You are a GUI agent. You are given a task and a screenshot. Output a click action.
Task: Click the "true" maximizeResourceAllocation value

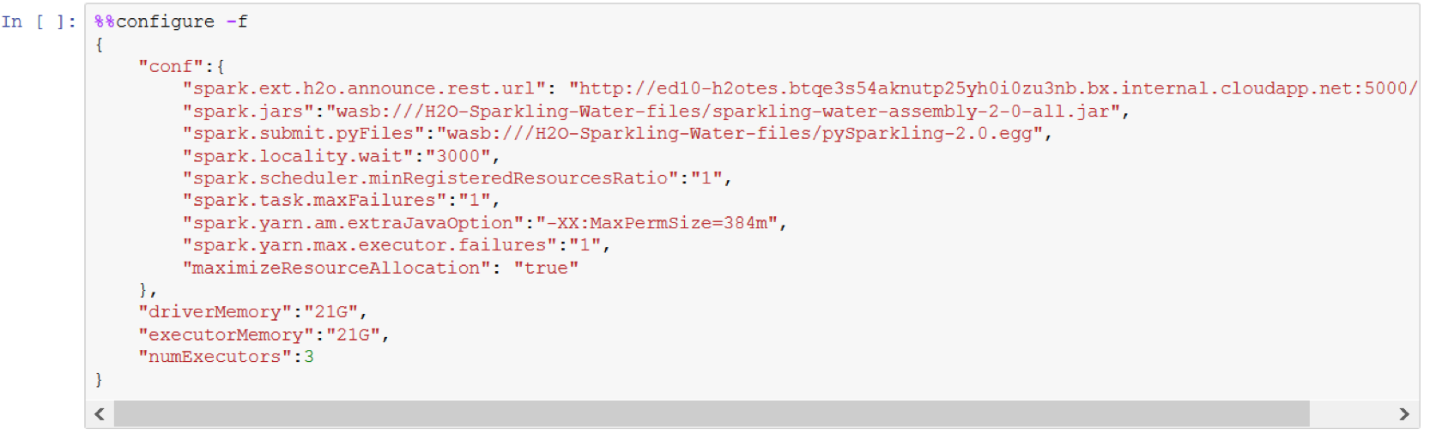(546, 268)
